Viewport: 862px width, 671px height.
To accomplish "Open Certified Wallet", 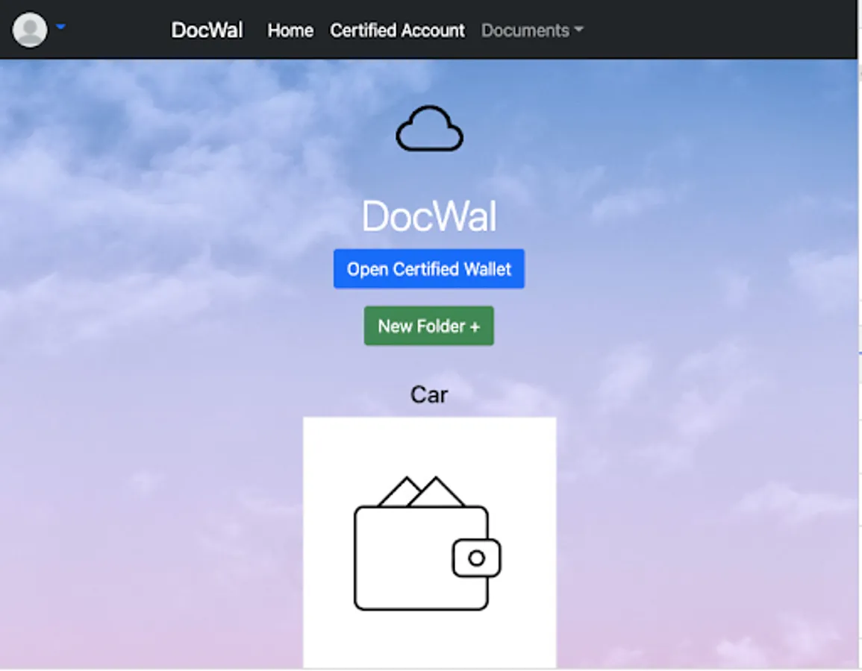I will [x=429, y=269].
